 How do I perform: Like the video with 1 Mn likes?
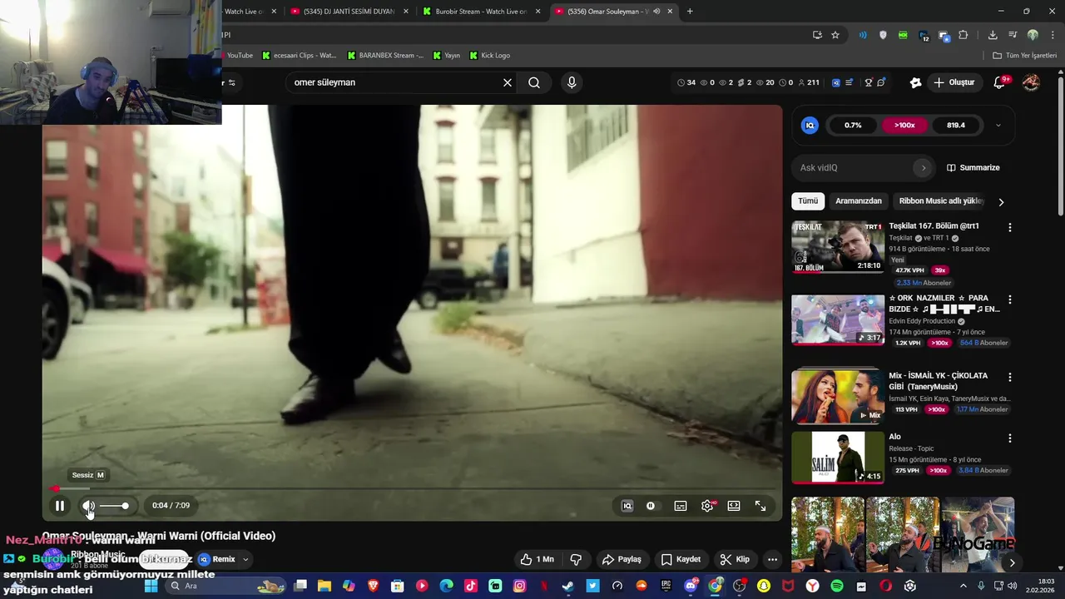pyautogui.click(x=537, y=559)
